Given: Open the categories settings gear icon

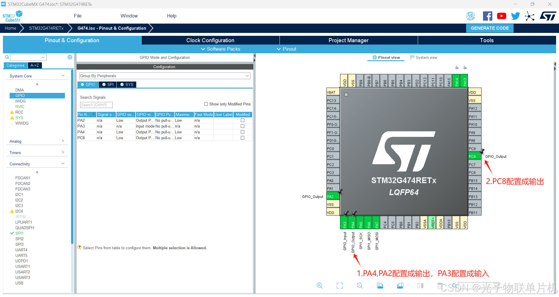Looking at the screenshot, I should pyautogui.click(x=70, y=57).
